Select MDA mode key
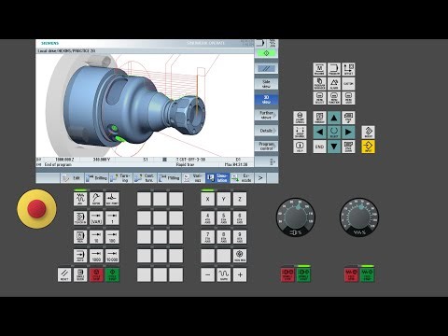 [80, 237]
